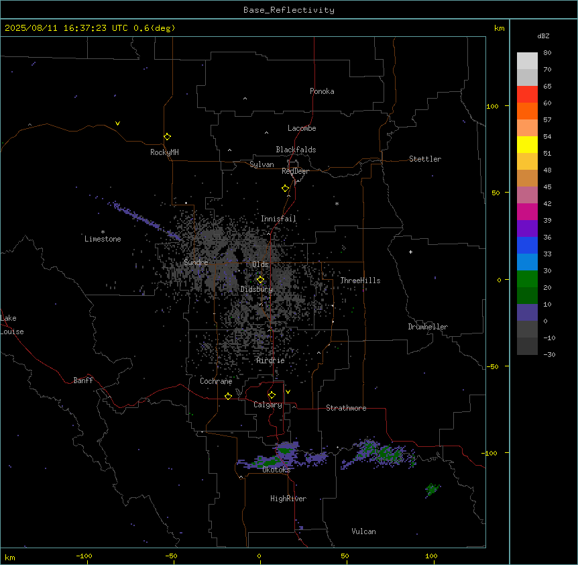Pick the magenta 39-42 dBZ legend swatch

[x=527, y=211]
